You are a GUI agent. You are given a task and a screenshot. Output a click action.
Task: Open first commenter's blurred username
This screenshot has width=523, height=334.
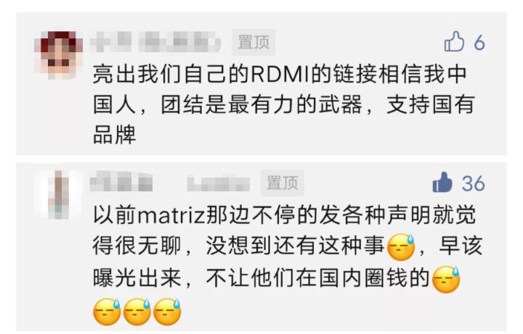[155, 42]
